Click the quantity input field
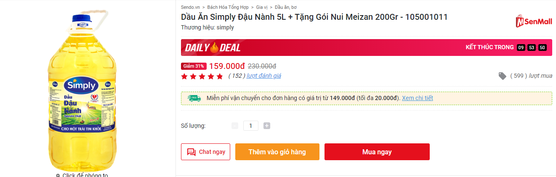556x177 pixels. tap(251, 126)
